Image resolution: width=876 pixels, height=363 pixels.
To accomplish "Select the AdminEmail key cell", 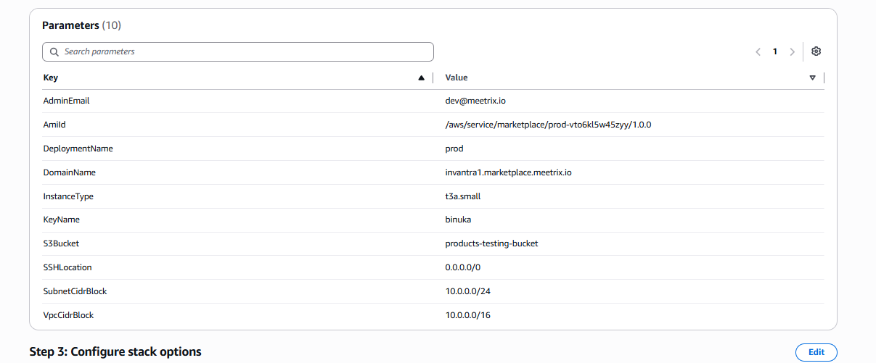I will pos(66,101).
